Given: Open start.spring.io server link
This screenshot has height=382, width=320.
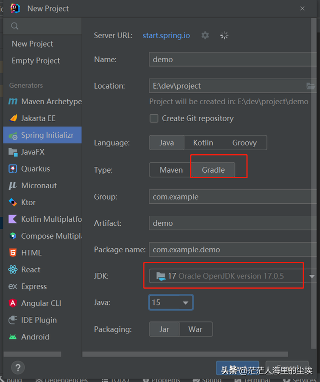Looking at the screenshot, I should coord(166,36).
